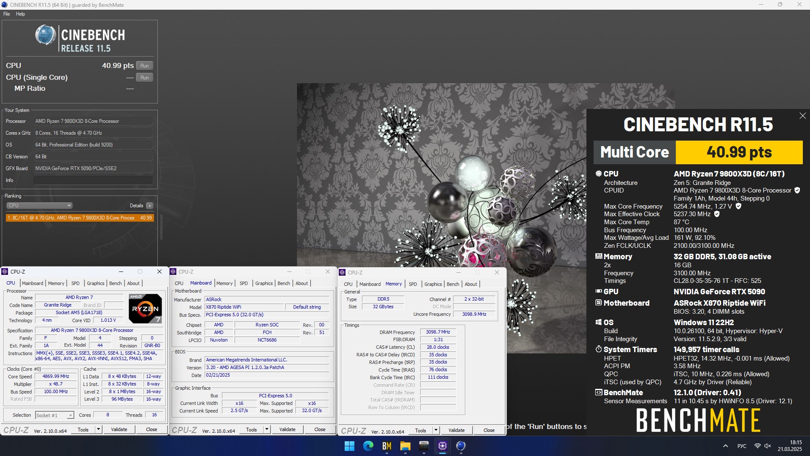Click the System Timers stopwatch icon

[x=598, y=349]
